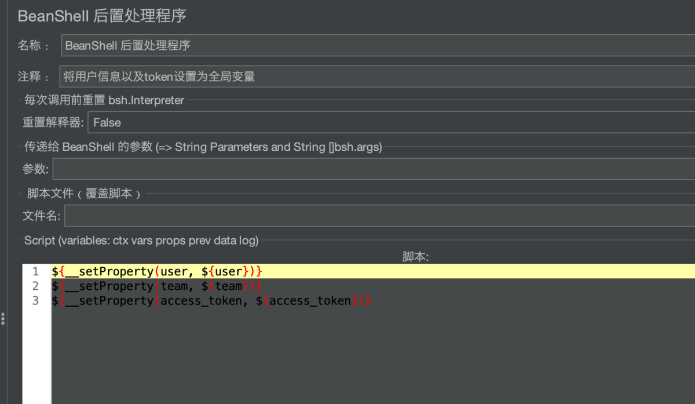
Task: Click the 文件名 file name field
Action: click(380, 216)
